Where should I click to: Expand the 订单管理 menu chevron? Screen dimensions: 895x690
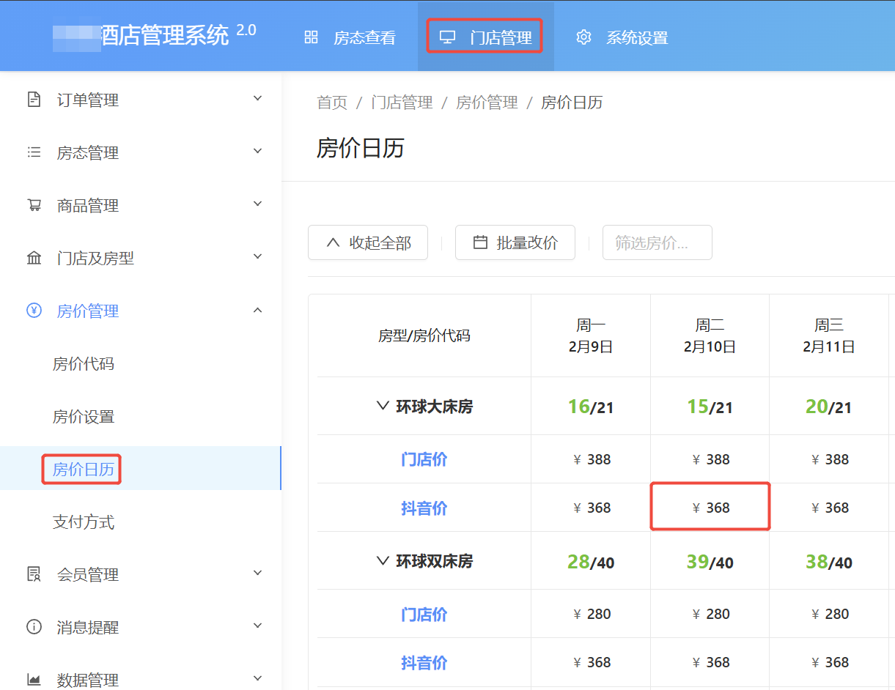257,98
